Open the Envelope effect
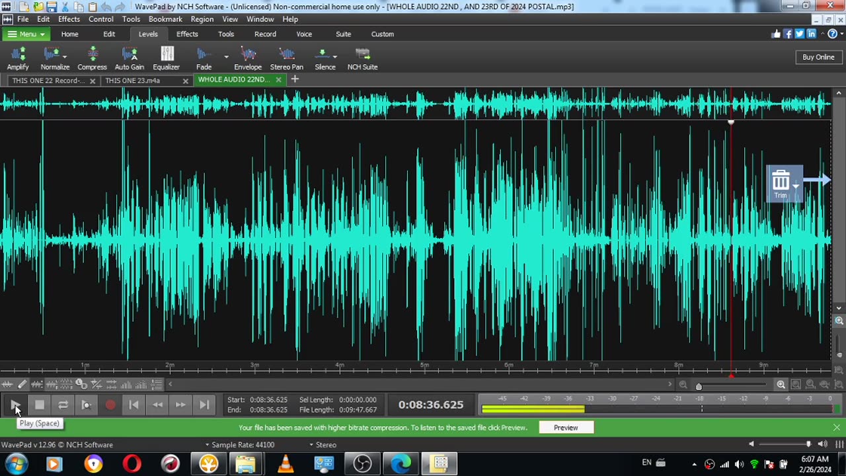846x476 pixels. point(248,58)
